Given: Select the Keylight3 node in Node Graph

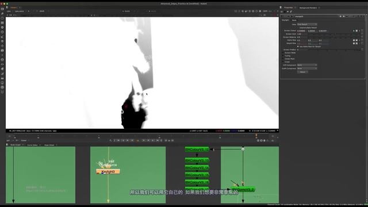Looking at the screenshot, I should [108, 172].
